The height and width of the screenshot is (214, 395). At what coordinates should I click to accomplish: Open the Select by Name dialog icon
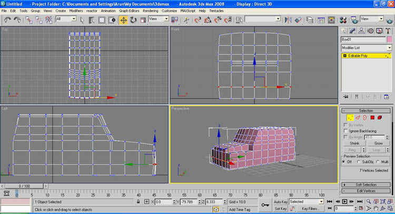[x=92, y=20]
